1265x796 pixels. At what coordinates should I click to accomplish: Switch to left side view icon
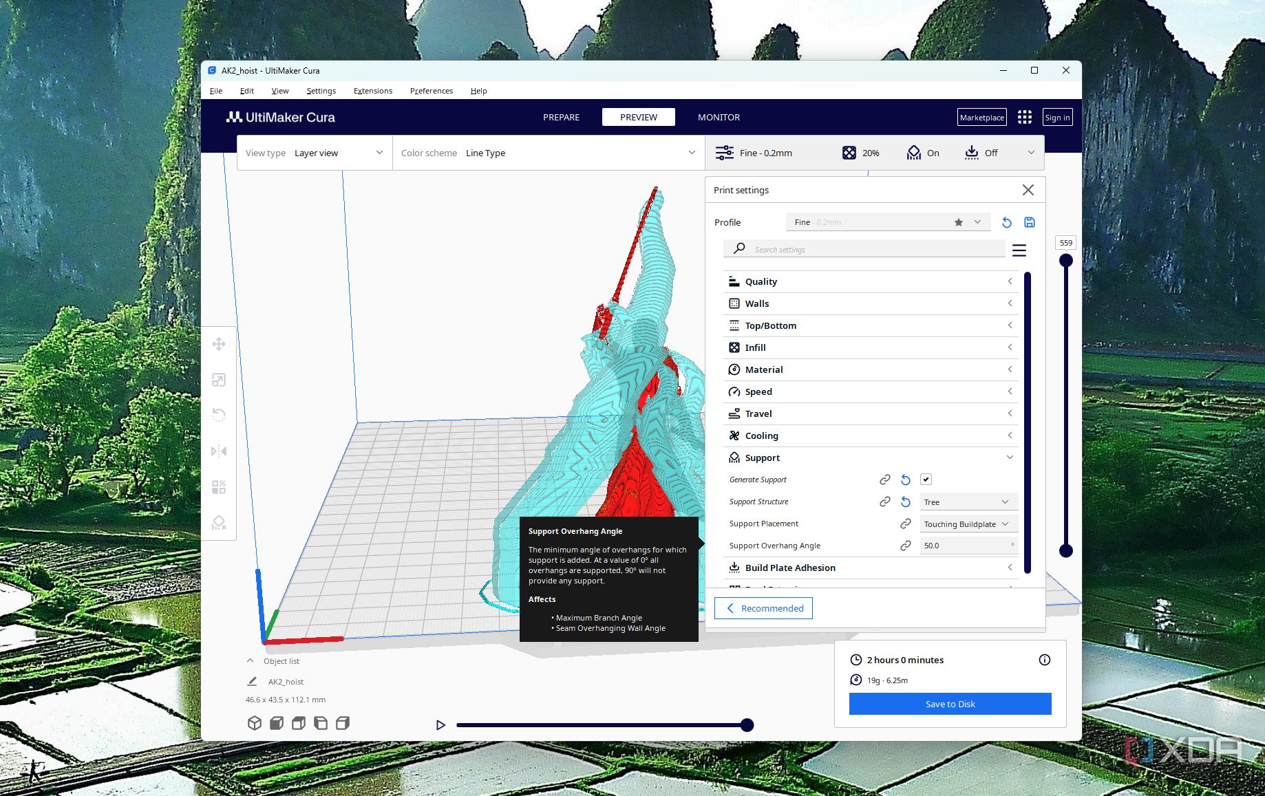pyautogui.click(x=321, y=723)
